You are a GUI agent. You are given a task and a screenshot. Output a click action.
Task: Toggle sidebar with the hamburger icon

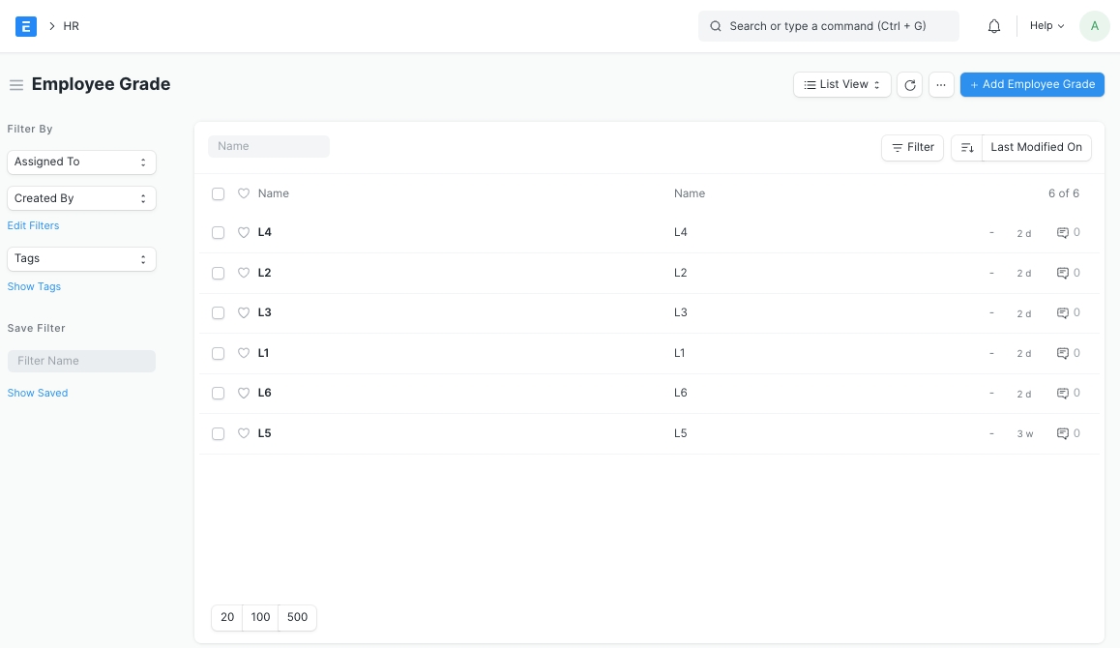tap(16, 85)
